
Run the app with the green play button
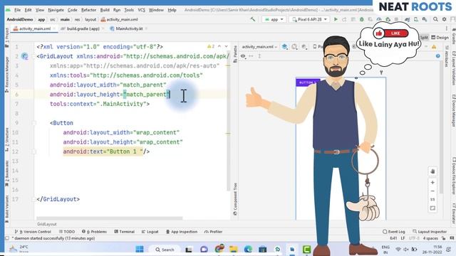(336, 19)
